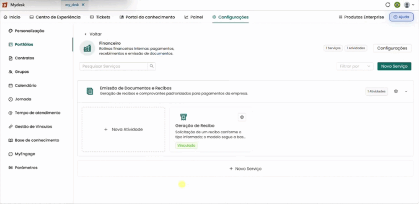Screen dimensions: 419x204
Task: Open Grupos in sidebar
Action: (x=19, y=72)
